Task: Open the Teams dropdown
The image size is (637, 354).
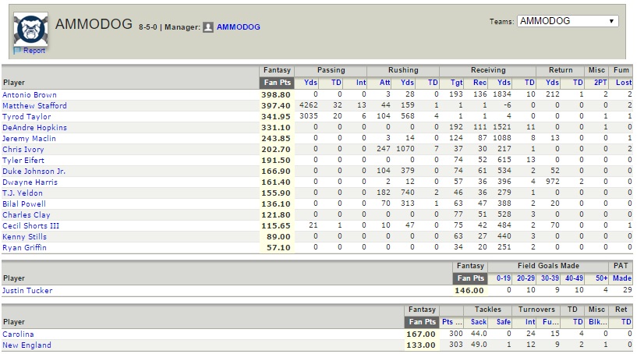Action: click(x=568, y=21)
